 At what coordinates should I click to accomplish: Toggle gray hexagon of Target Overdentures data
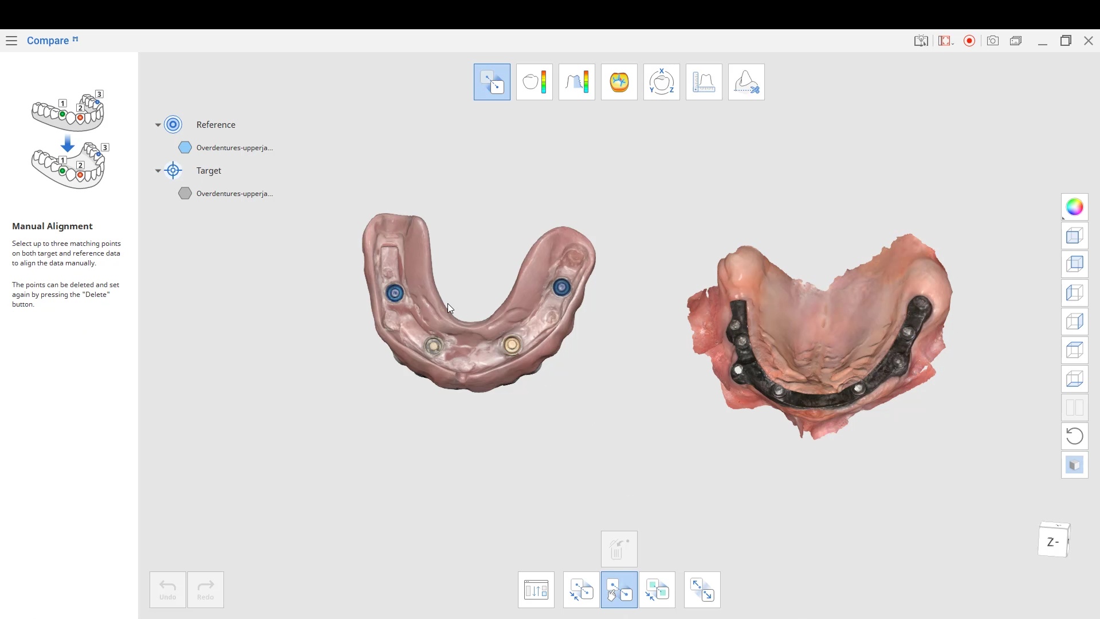tap(185, 193)
